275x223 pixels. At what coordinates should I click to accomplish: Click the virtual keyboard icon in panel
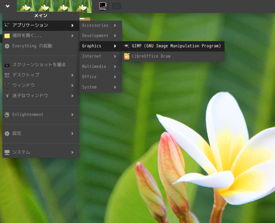coord(117,6)
